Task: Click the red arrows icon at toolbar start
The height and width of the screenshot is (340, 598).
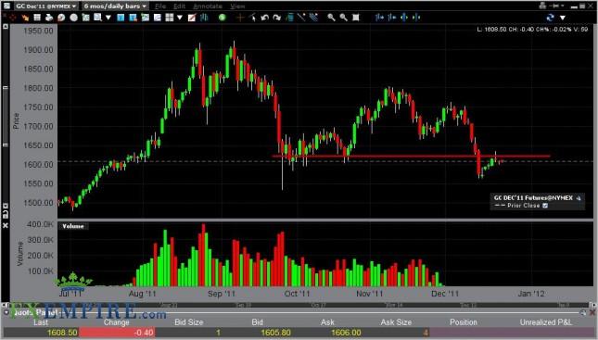Action: pos(13,18)
